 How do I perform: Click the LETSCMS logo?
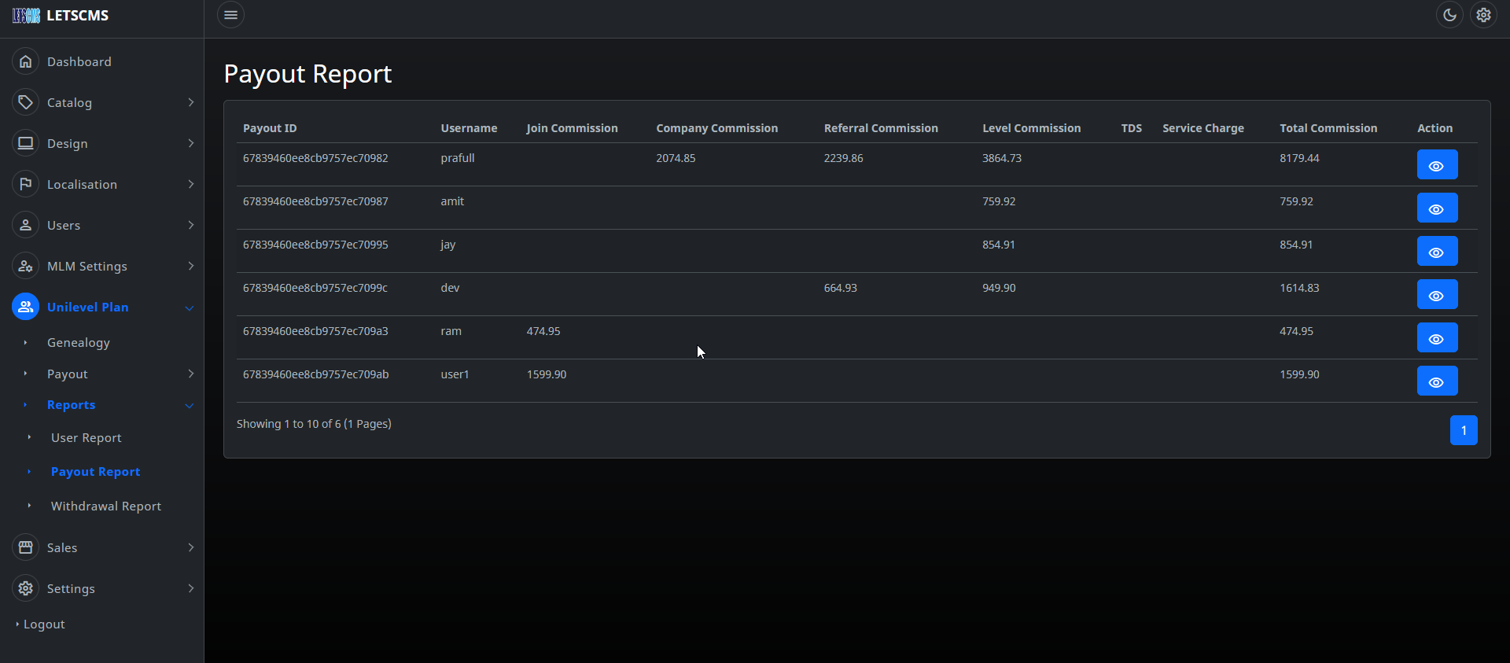click(61, 16)
